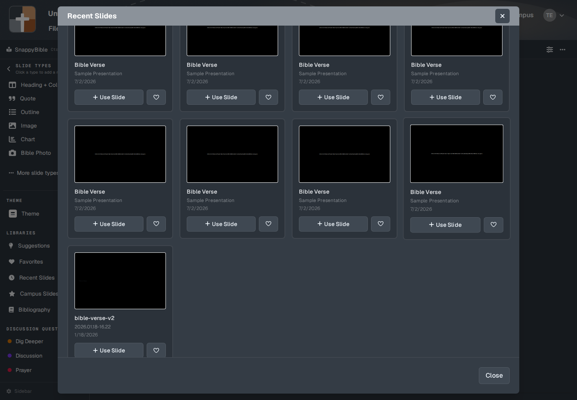Use the bible-verse-v2 slide

click(x=109, y=350)
